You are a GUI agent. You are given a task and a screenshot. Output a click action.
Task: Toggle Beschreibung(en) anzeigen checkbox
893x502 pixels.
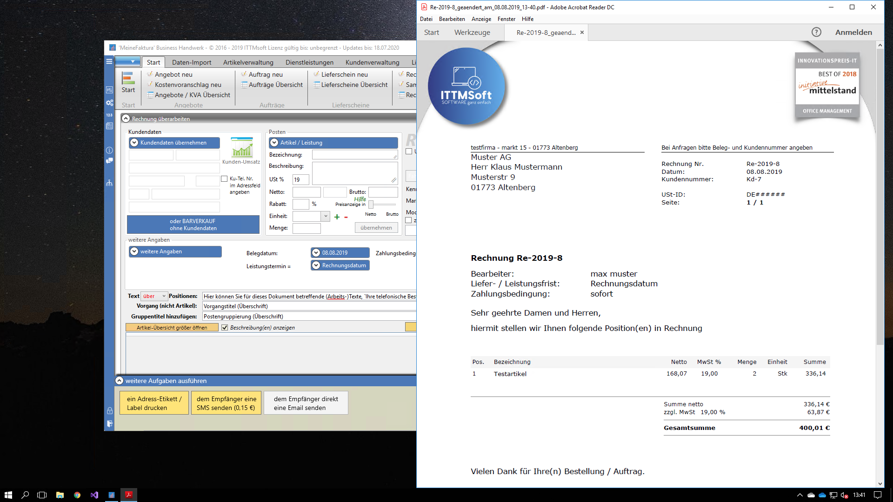225,328
